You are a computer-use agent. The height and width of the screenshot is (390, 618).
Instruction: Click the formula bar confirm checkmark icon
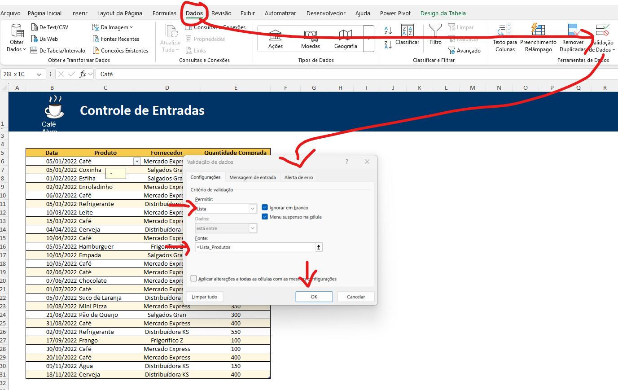pos(71,74)
